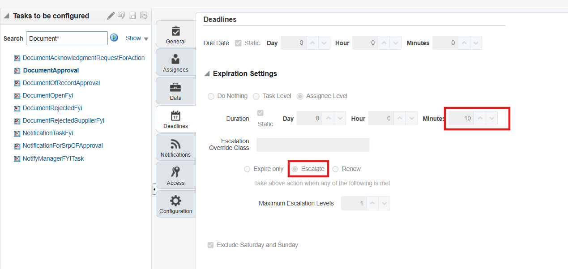This screenshot has width=568, height=269.
Task: Collapse the Expiration Settings section
Action: click(206, 73)
